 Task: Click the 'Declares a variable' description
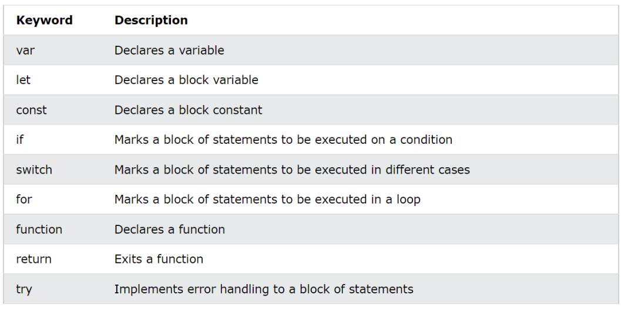pyautogui.click(x=169, y=50)
